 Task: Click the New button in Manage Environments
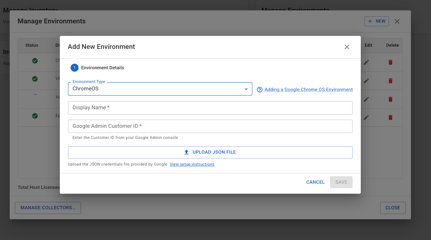(377, 21)
